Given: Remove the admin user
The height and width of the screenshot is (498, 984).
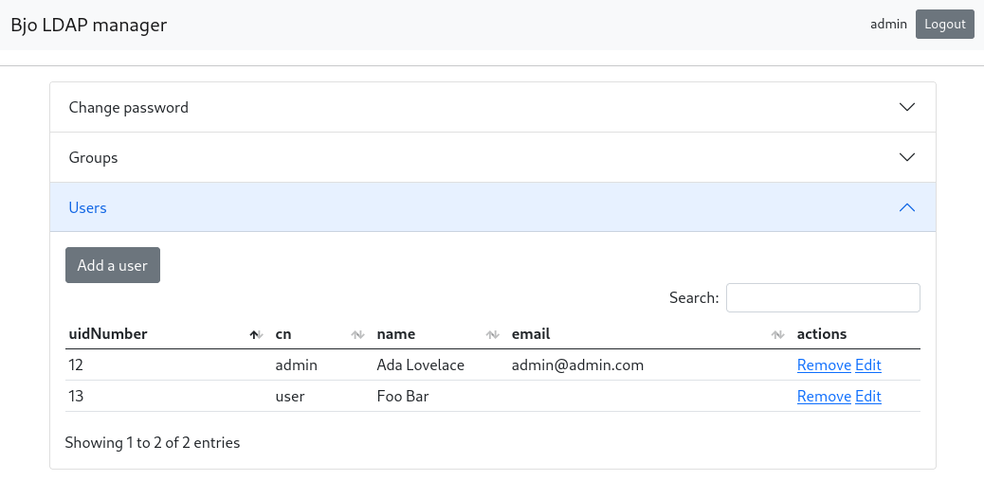Looking at the screenshot, I should point(824,365).
